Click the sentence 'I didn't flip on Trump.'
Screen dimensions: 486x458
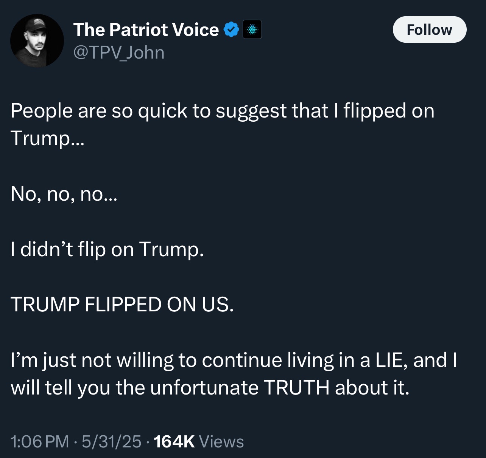tap(107, 249)
